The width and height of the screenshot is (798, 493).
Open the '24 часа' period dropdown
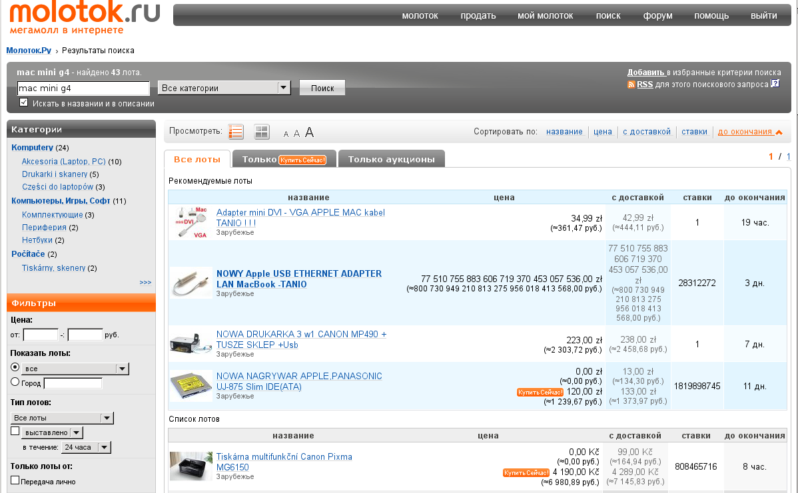pos(86,447)
